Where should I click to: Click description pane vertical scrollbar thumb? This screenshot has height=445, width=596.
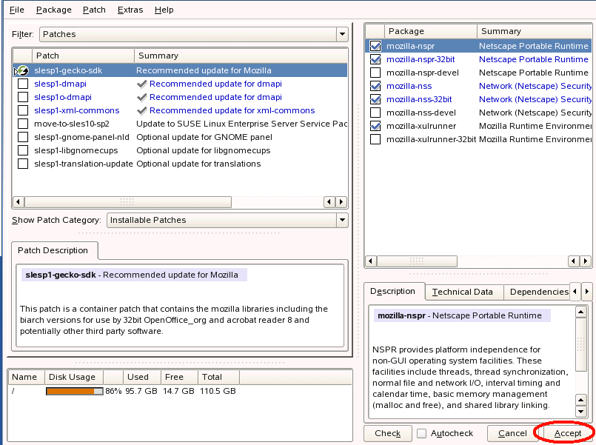pos(580,344)
